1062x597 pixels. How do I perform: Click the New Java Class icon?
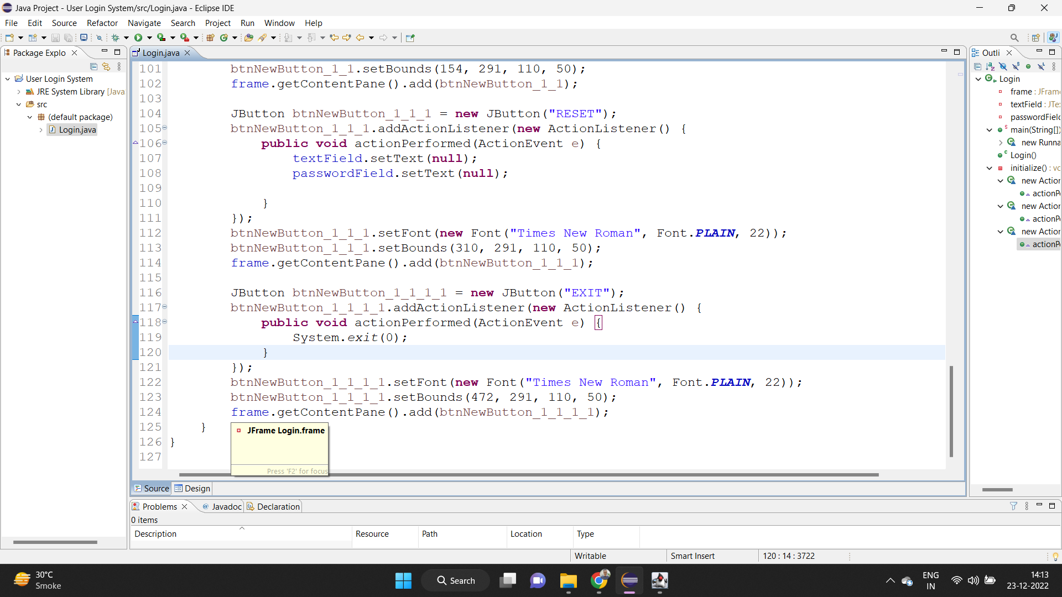coord(224,38)
